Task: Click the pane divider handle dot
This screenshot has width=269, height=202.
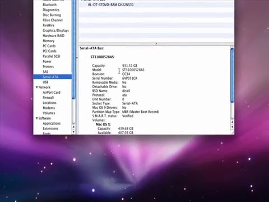Action: tap(156, 44)
